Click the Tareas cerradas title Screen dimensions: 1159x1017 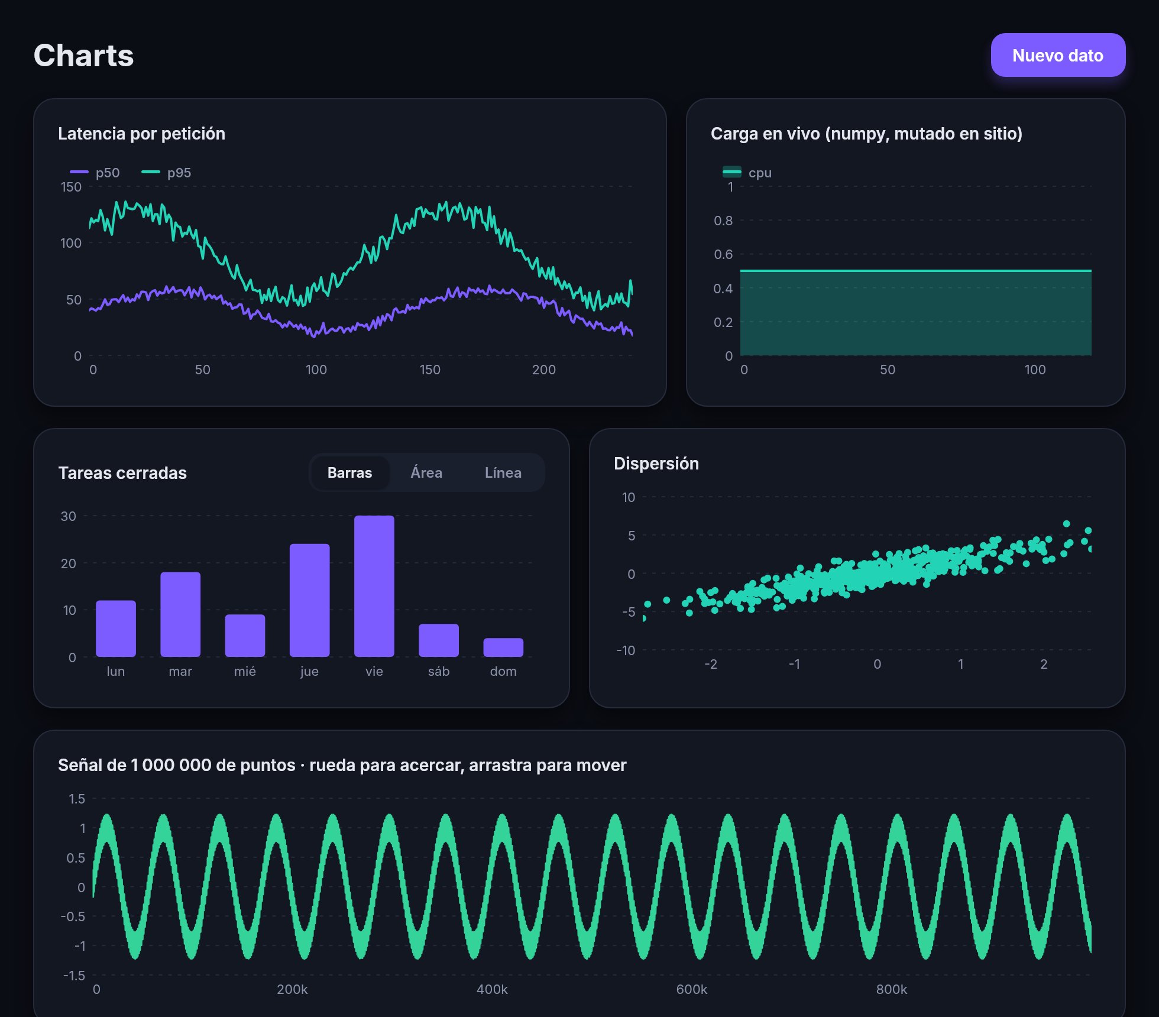click(x=122, y=473)
